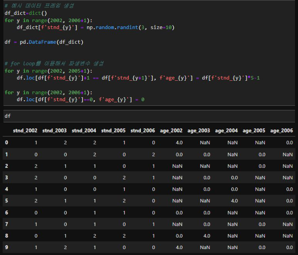Click the 'range(2002, 2005+1)' for-loop line
Viewport: 298px width, 255px height.
tap(49, 71)
